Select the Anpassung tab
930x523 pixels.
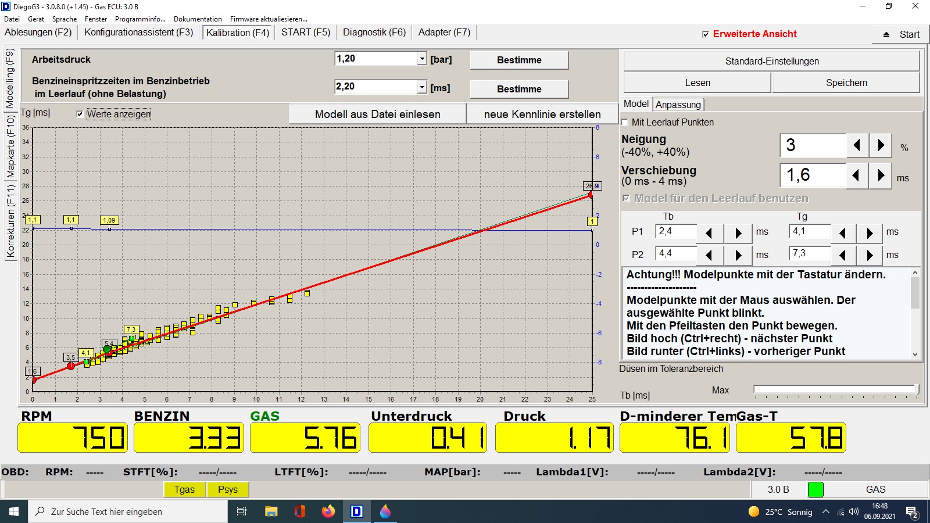pyautogui.click(x=678, y=105)
